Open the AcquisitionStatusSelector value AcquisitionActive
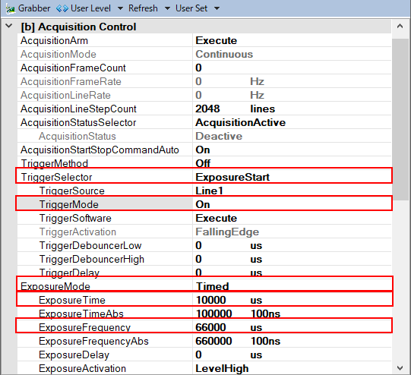Viewport: 411px width, 375px height. (240, 122)
